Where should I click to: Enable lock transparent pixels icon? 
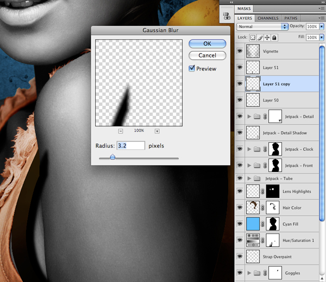253,37
